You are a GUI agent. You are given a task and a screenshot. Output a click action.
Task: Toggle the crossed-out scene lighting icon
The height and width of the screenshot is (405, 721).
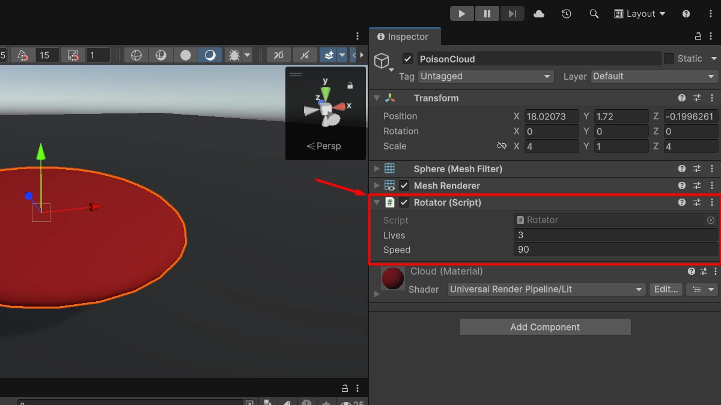(278, 55)
